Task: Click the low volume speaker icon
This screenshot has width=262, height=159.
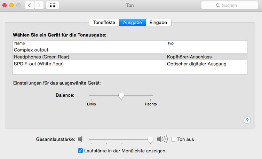Action: pos(80,139)
